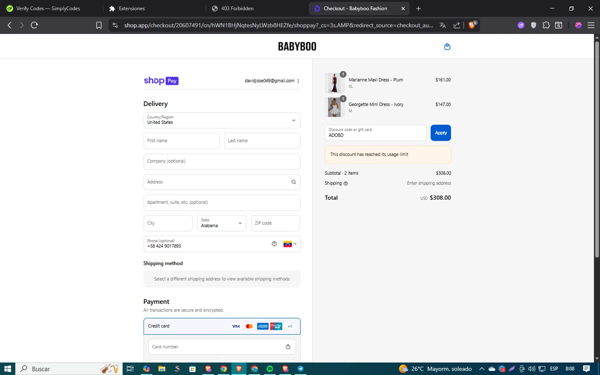Focus the Phone (optional) field

222,244
